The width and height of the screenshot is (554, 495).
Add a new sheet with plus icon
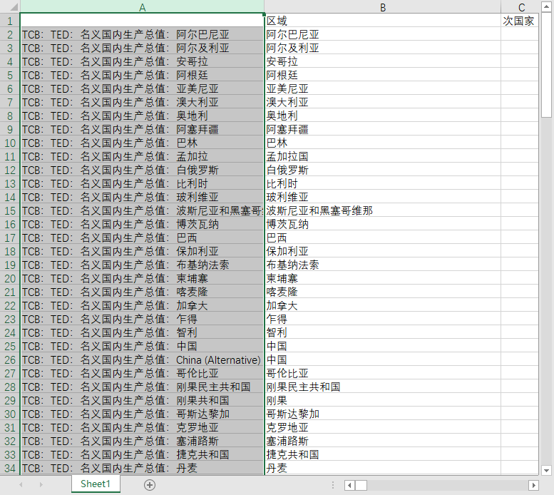(x=150, y=485)
